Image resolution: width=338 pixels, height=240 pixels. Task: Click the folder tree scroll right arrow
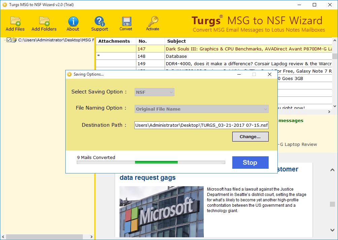click(91, 237)
